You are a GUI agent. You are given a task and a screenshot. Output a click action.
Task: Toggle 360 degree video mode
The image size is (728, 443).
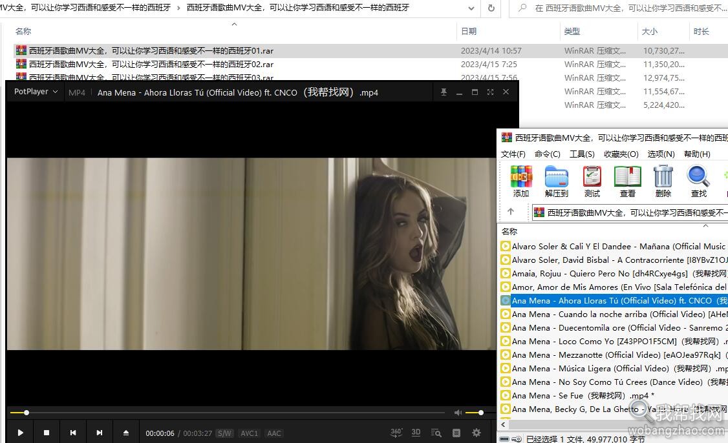tap(396, 433)
